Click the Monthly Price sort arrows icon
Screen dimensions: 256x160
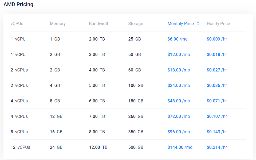click(x=198, y=24)
